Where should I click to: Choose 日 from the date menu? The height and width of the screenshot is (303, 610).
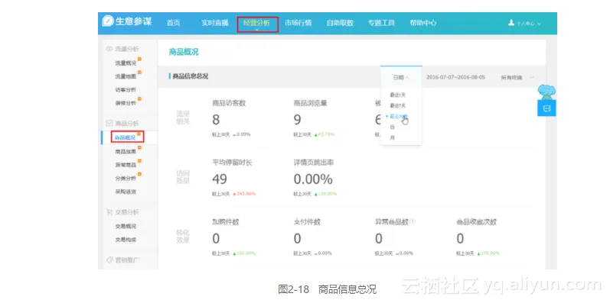[x=392, y=127]
